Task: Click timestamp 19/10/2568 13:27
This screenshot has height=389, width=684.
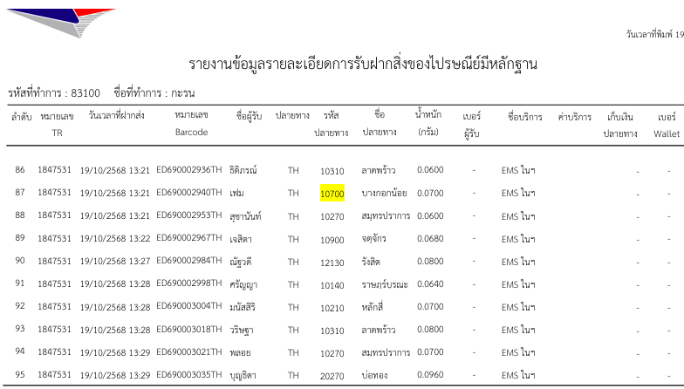Action: tap(115, 262)
